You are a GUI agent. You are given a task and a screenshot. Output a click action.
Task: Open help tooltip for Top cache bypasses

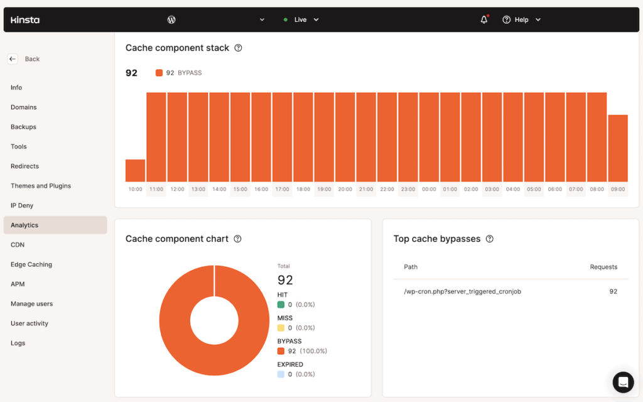(489, 239)
